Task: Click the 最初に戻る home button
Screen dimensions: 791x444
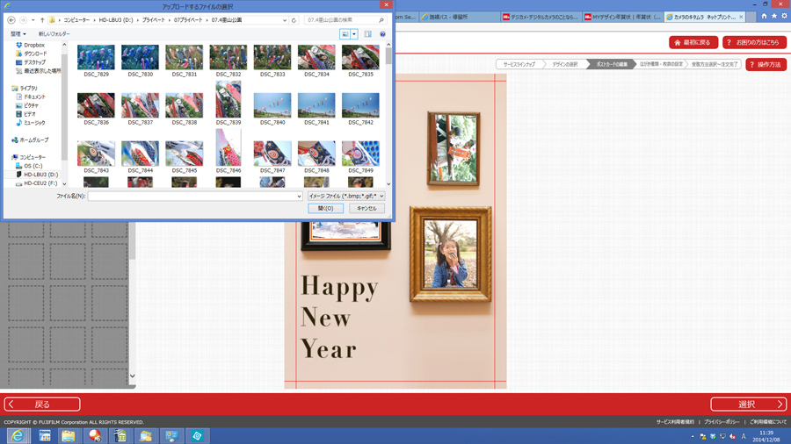Action: [x=693, y=42]
